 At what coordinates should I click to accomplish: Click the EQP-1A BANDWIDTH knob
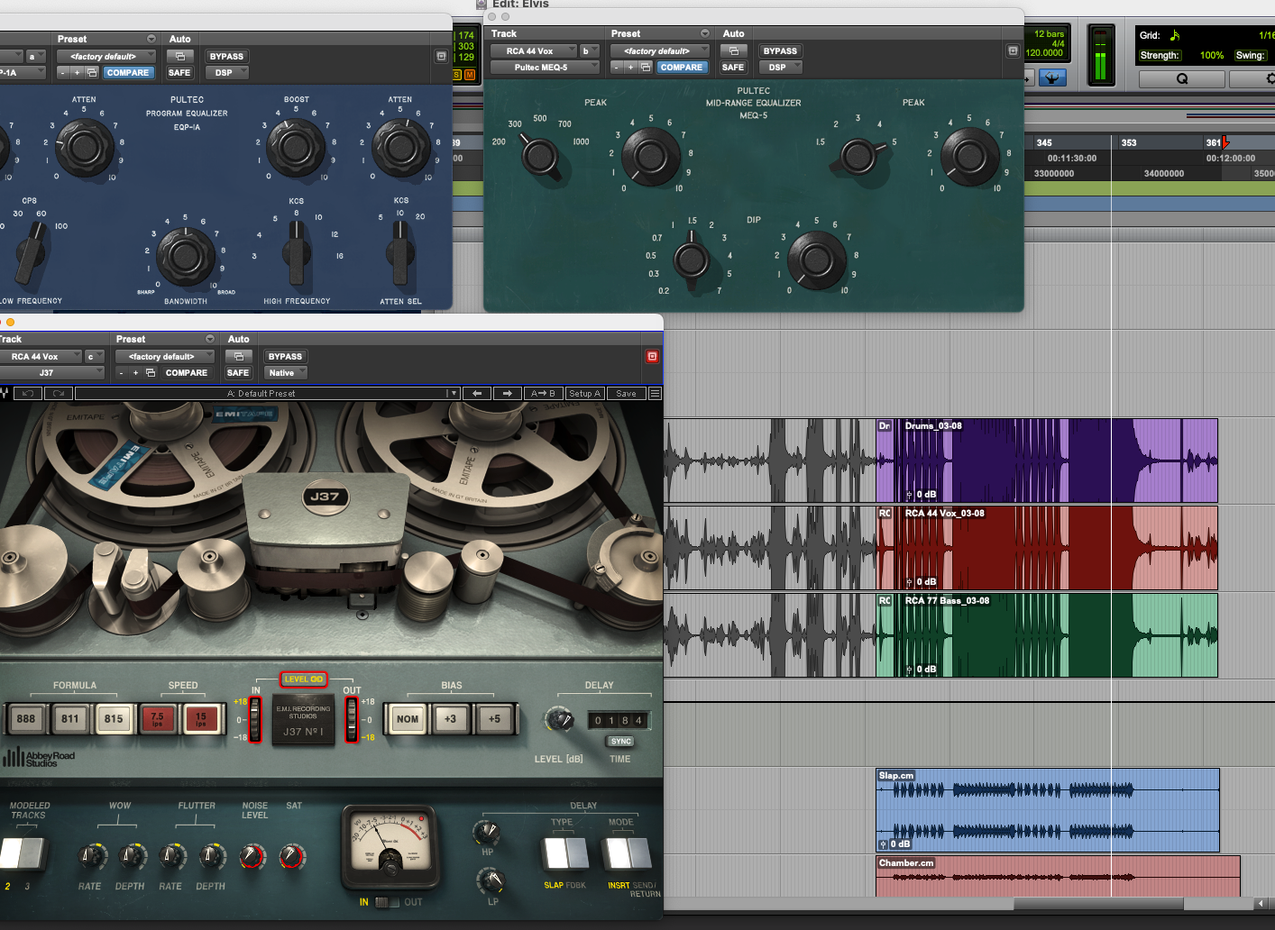click(x=186, y=257)
